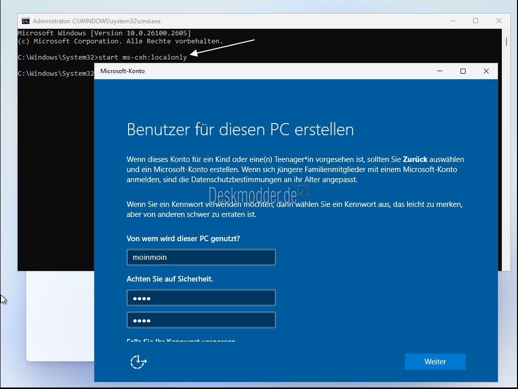Select the password confirmation field
Image resolution: width=518 pixels, height=389 pixels.
tap(201, 320)
